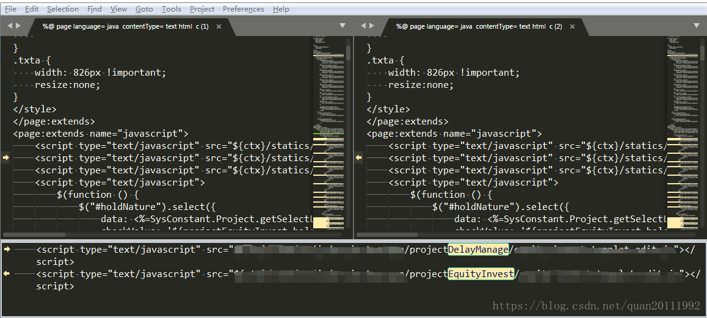The width and height of the screenshot is (707, 318).
Task: Click previous-tab arrow in right pane
Action: 363,26
